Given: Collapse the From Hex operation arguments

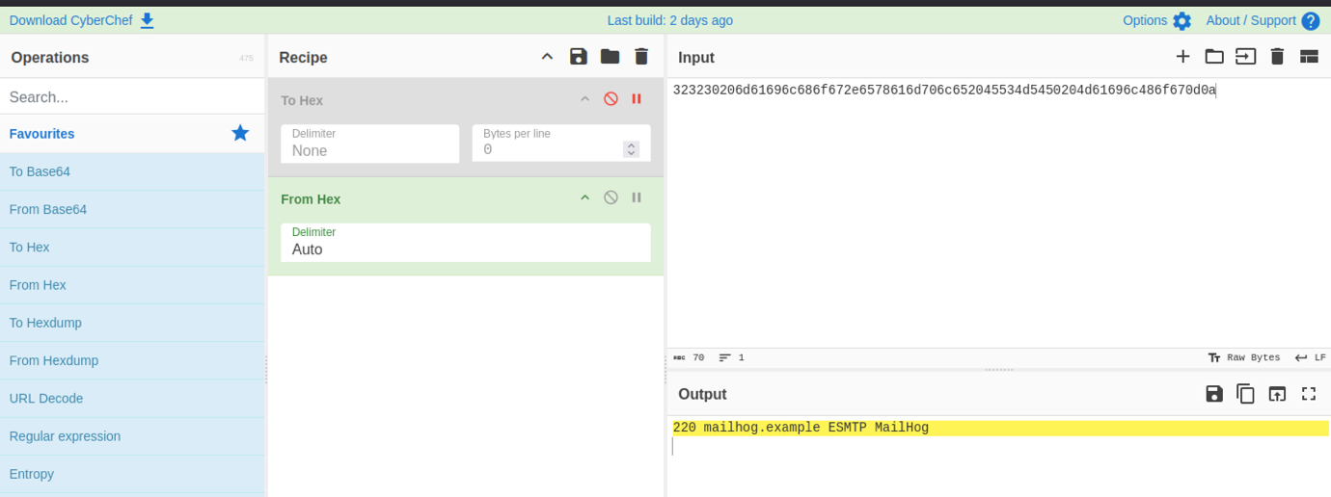Looking at the screenshot, I should click(x=584, y=198).
